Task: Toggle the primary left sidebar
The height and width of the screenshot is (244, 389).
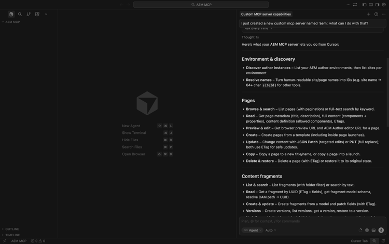Action: click(364, 5)
